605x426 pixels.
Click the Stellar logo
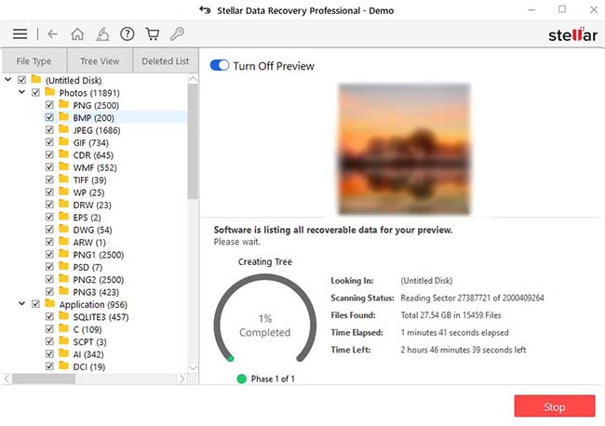(x=572, y=35)
